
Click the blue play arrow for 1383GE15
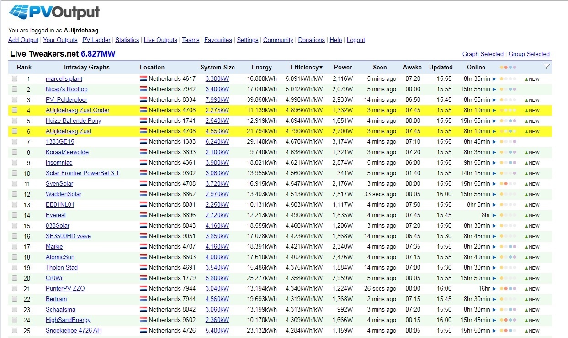(494, 142)
